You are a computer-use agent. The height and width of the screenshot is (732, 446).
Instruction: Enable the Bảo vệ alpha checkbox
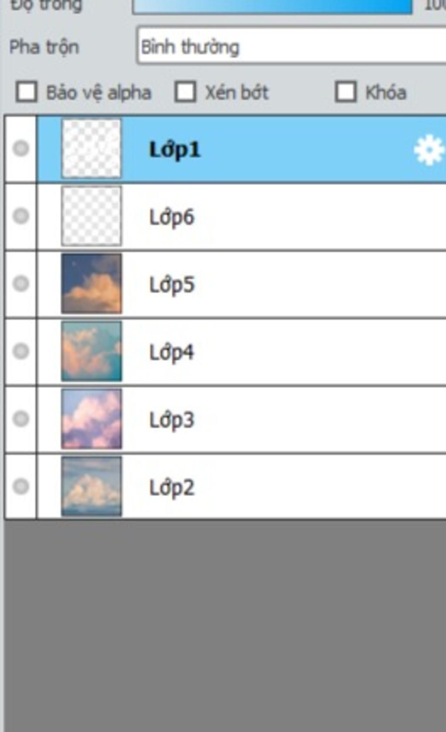click(x=27, y=92)
